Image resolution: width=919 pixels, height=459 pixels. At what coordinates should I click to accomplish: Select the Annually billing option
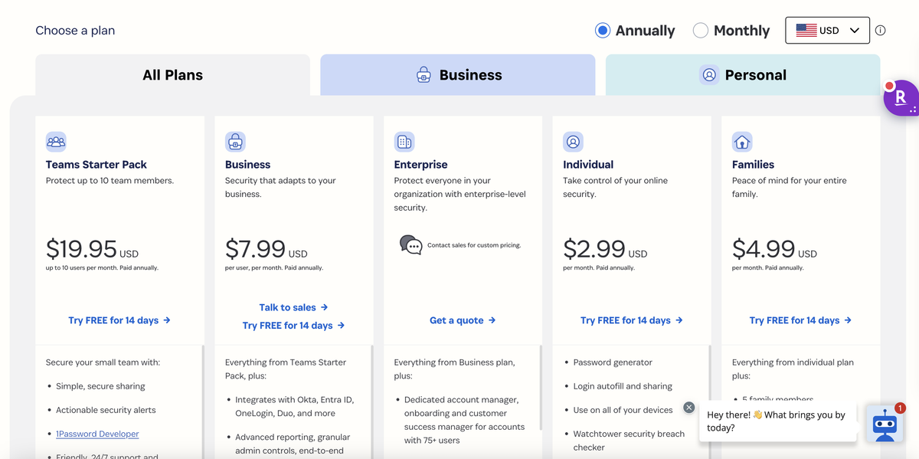coord(601,30)
